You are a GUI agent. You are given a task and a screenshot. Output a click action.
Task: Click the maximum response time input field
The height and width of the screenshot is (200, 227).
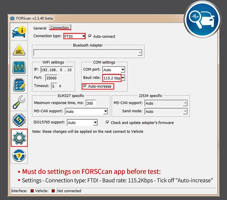[91, 103]
